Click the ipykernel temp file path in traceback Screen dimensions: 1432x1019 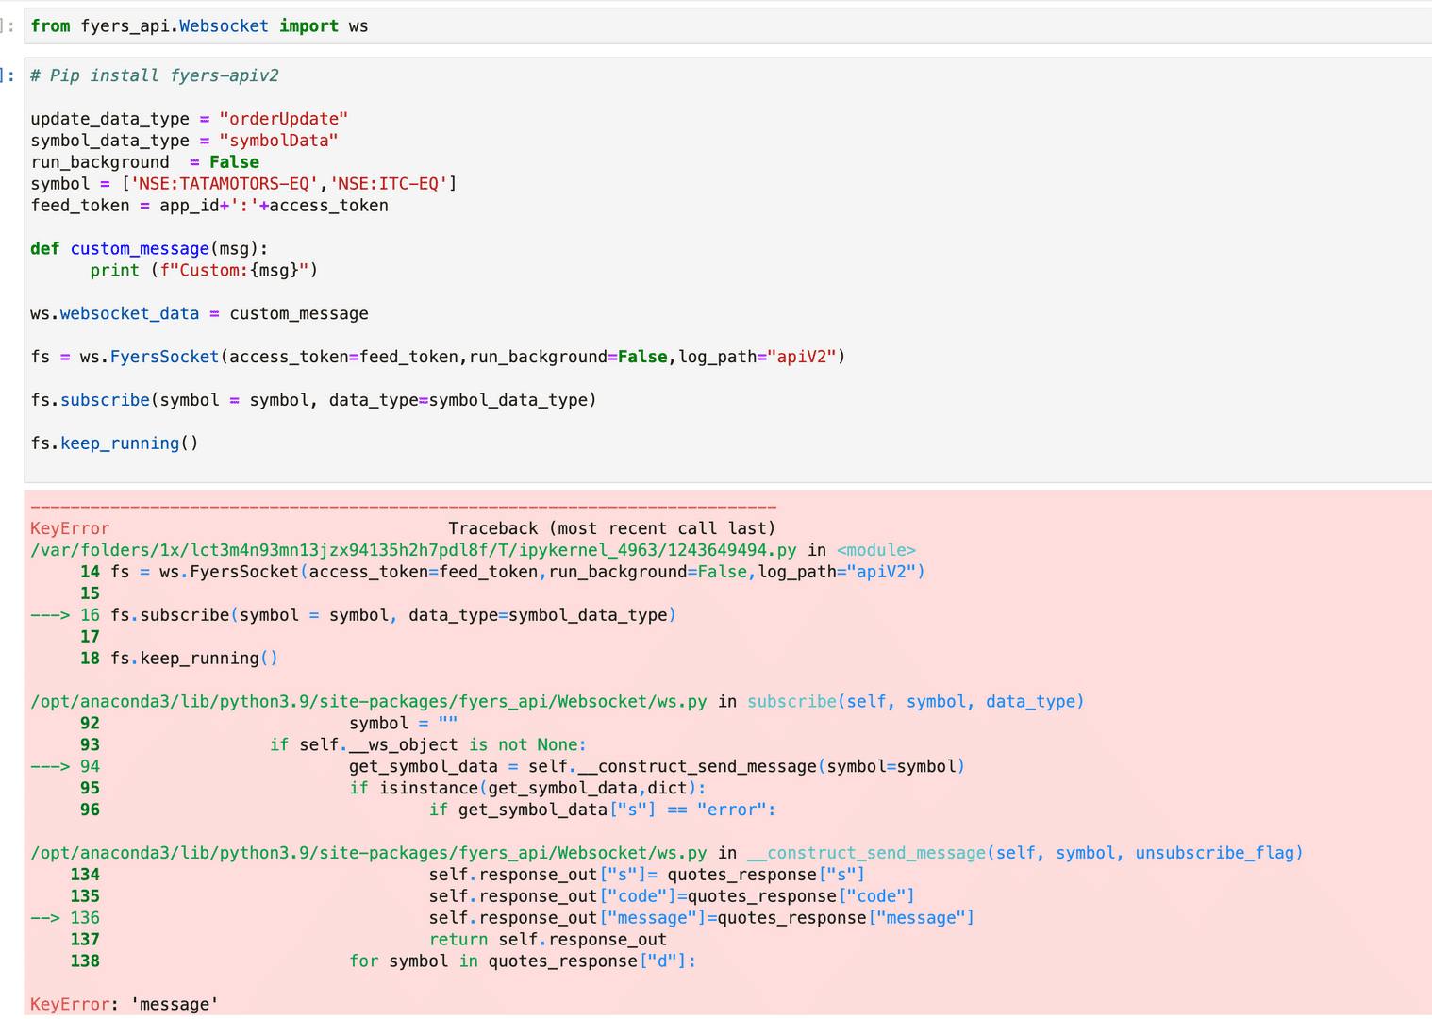pos(413,550)
